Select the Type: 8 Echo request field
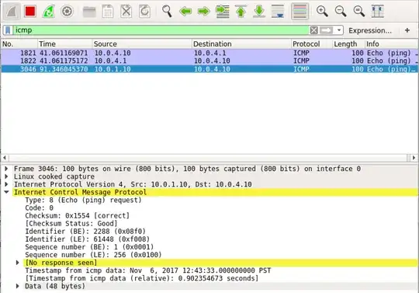 pos(83,201)
